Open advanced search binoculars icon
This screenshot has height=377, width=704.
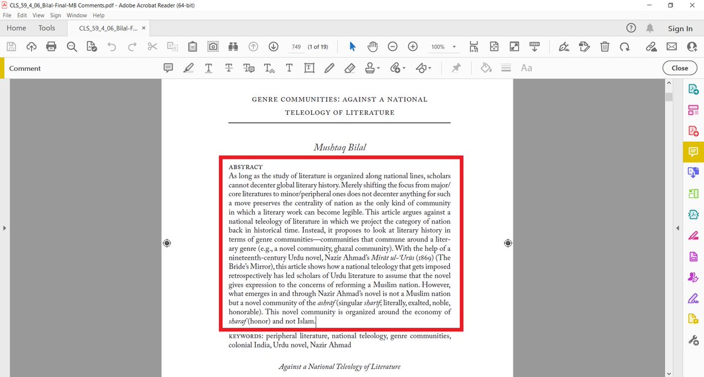[x=233, y=47]
